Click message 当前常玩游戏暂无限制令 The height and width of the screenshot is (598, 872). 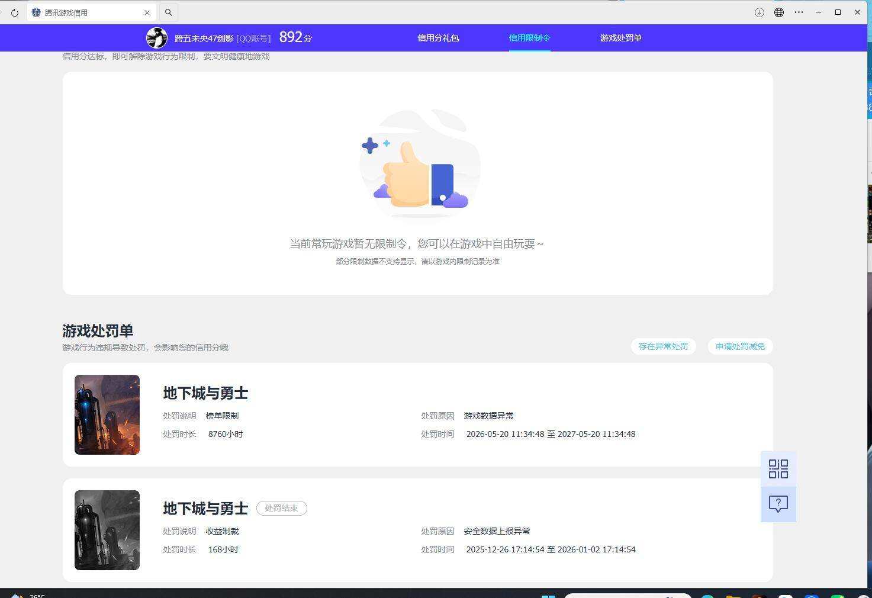(x=416, y=243)
